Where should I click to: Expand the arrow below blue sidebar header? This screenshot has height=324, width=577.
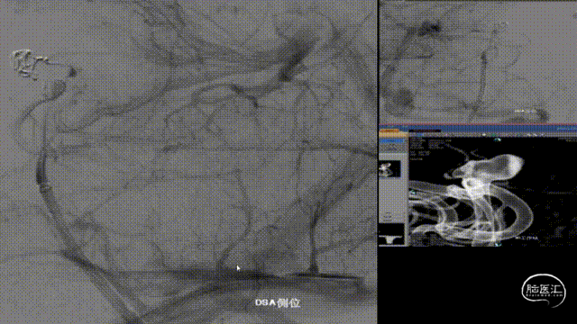click(393, 147)
